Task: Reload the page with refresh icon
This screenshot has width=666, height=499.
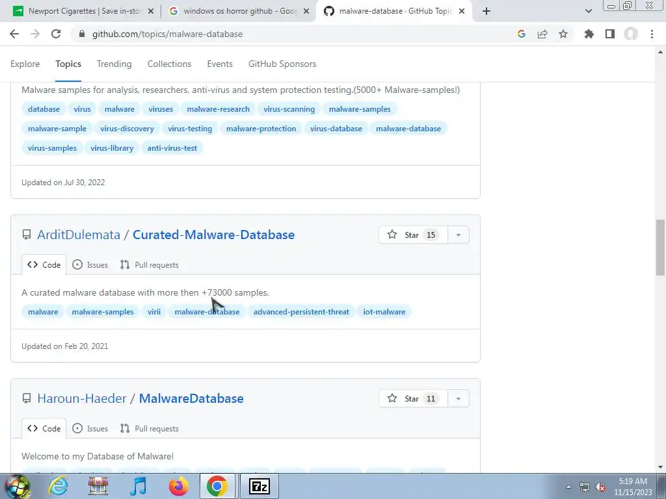Action: (x=56, y=34)
